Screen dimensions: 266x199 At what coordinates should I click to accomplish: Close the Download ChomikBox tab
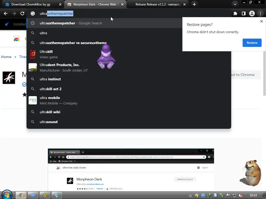[60, 4]
